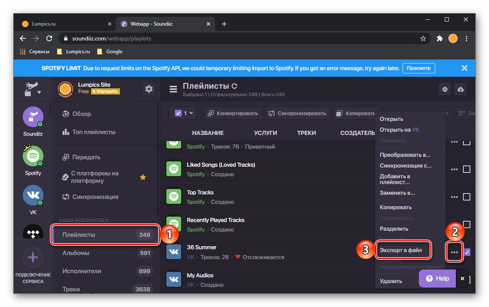Open the Google bookmark
Image resolution: width=489 pixels, height=307 pixels.
(110, 52)
